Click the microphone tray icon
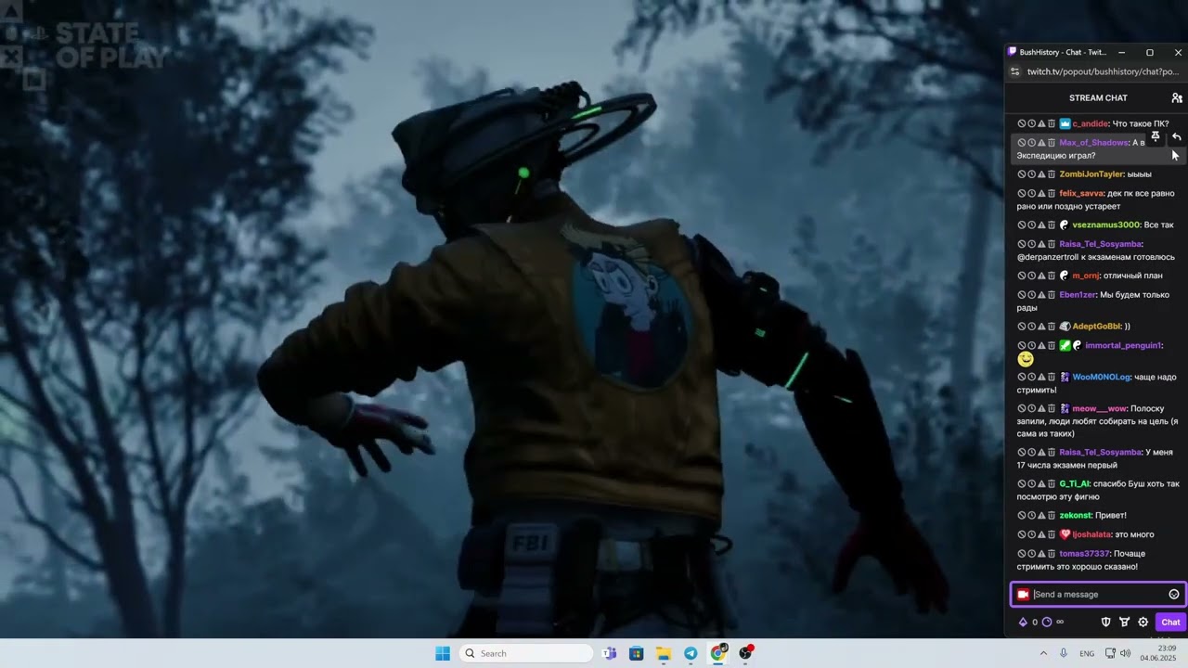Viewport: 1188px width, 668px height. 1064,653
